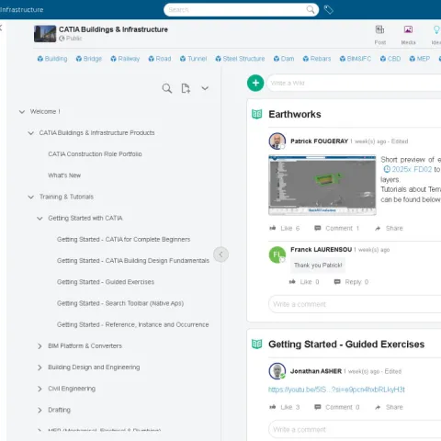The width and height of the screenshot is (441, 441).
Task: Filter by the CBD tag
Action: coord(390,59)
